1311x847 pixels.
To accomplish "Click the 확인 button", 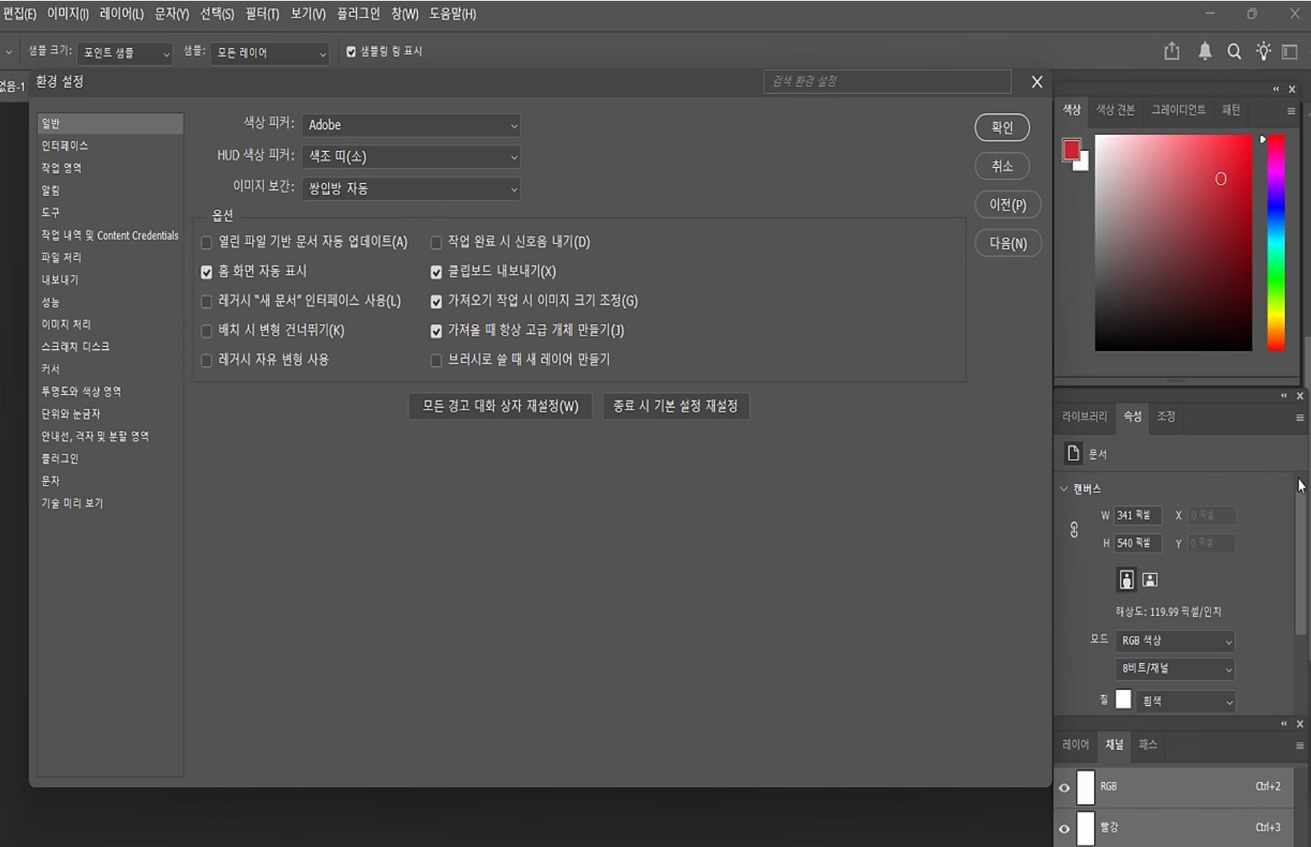I will pyautogui.click(x=1002, y=127).
